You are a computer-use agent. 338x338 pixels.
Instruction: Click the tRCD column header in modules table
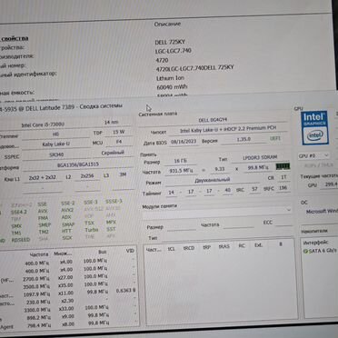[189, 248]
